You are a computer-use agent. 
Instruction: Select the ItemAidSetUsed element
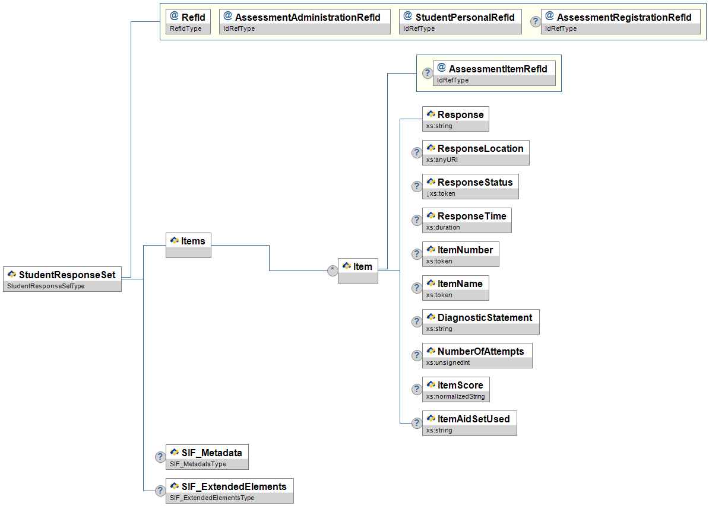469,423
